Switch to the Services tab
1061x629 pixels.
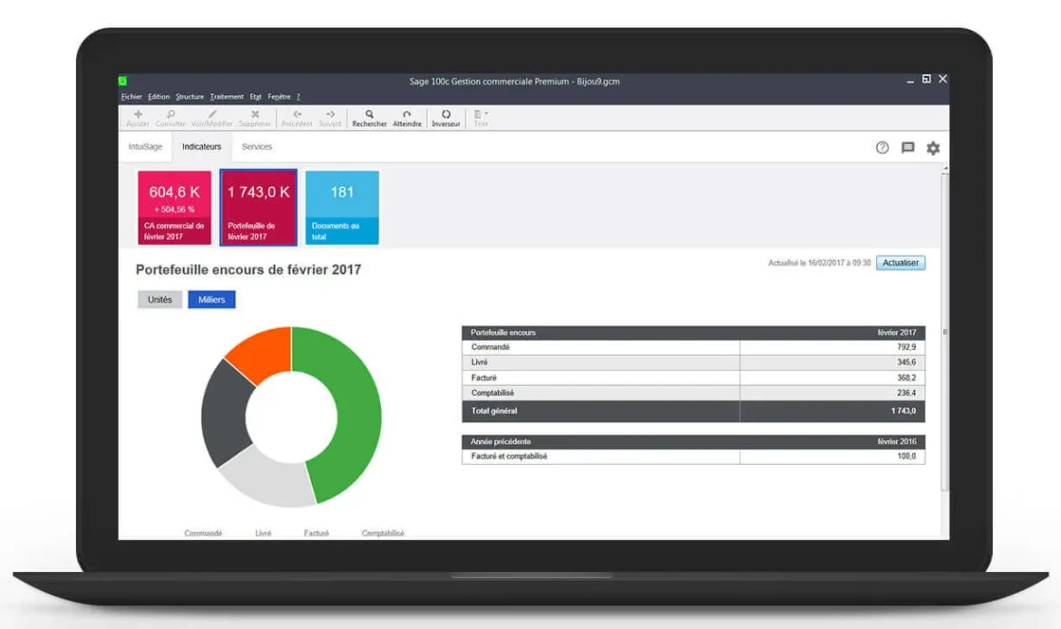(x=257, y=147)
